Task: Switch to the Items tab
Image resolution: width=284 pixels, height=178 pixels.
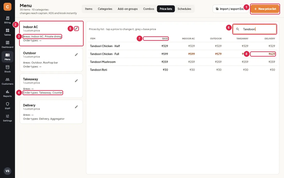Action: tap(89, 9)
